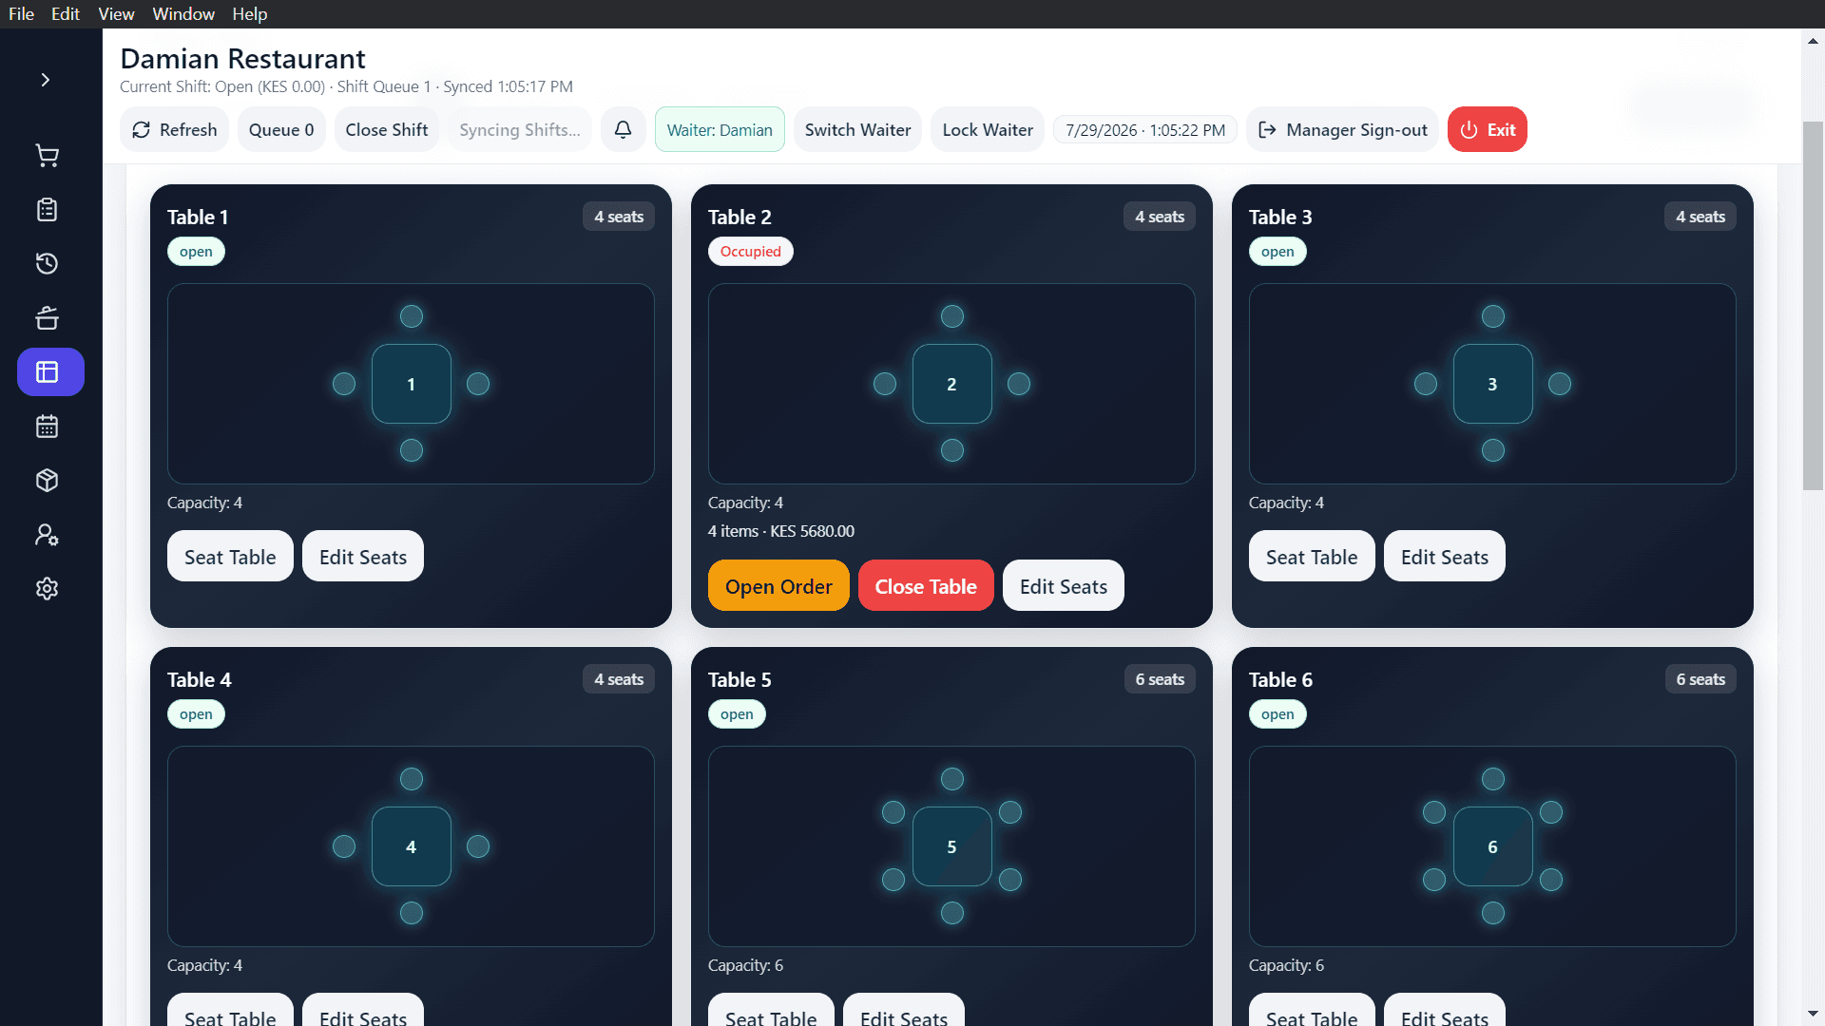Viewport: 1825px width, 1026px height.
Task: Click the Occupied status badge on Table 2
Action: (x=750, y=252)
